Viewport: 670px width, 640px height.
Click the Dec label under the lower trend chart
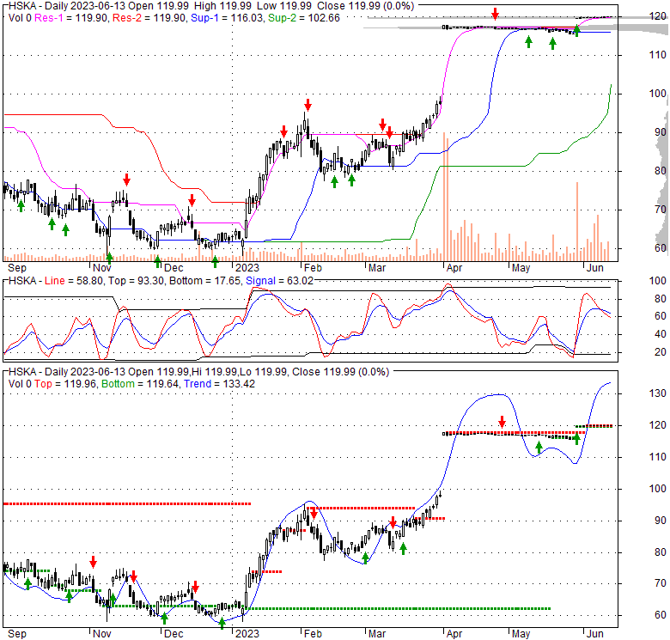(173, 634)
